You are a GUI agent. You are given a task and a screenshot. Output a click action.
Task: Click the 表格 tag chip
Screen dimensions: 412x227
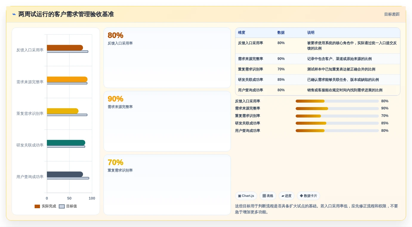tap(268, 196)
